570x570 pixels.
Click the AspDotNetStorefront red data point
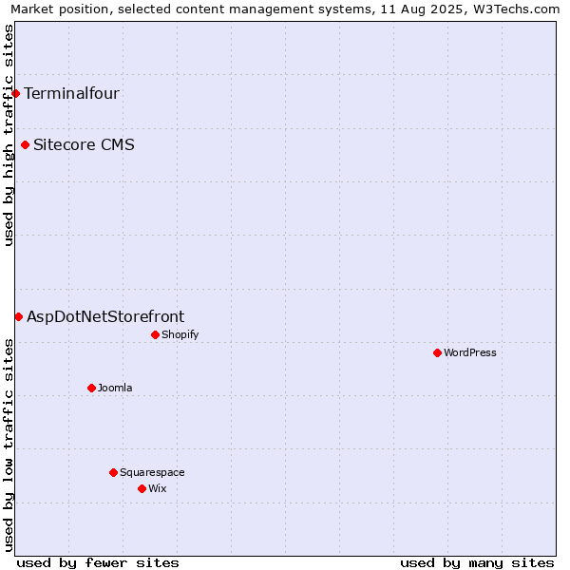19,317
